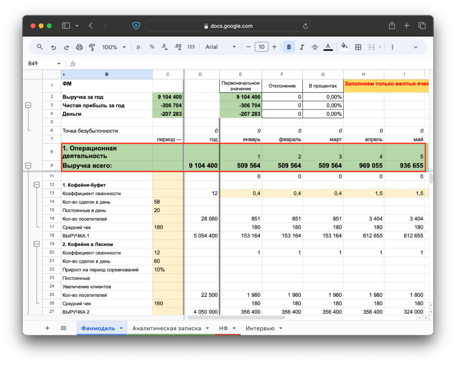This screenshot has width=456, height=365.
Task: Increase font size with plus button
Action: 275,47
